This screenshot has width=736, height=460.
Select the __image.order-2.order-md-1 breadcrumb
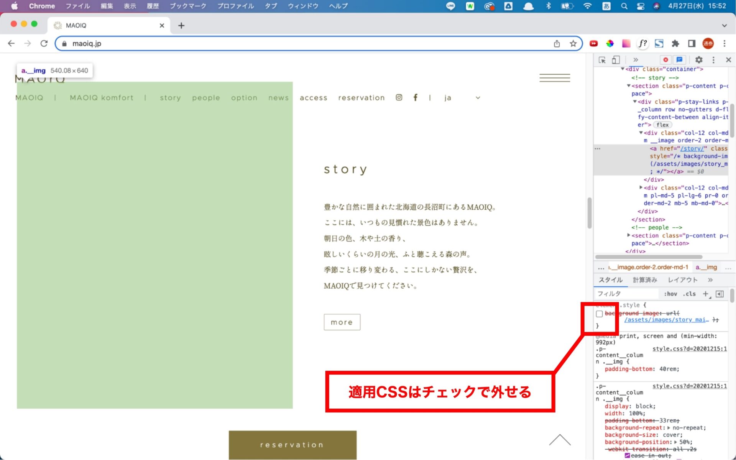tap(649, 267)
